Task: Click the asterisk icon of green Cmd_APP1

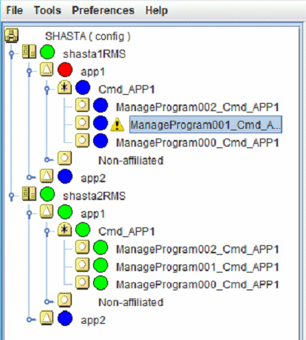Action: [64, 230]
